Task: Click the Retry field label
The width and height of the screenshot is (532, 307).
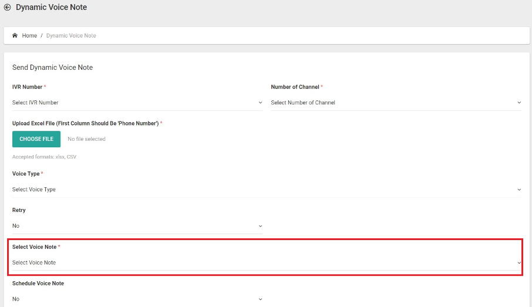Action: pyautogui.click(x=19, y=210)
